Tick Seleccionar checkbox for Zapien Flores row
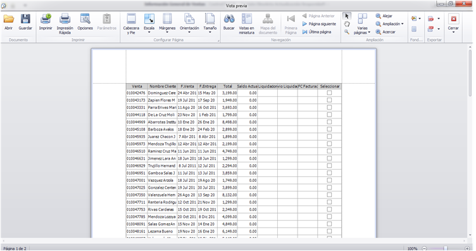 (x=329, y=100)
